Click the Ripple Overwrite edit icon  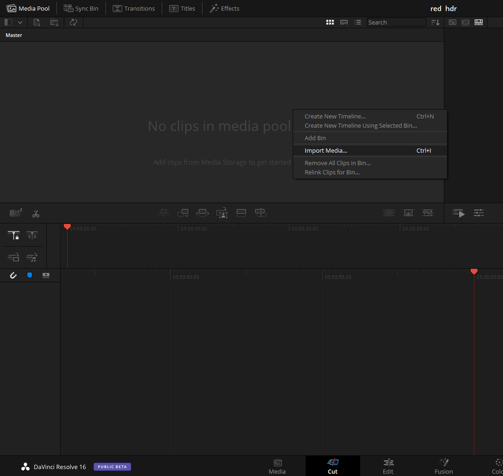(x=202, y=213)
